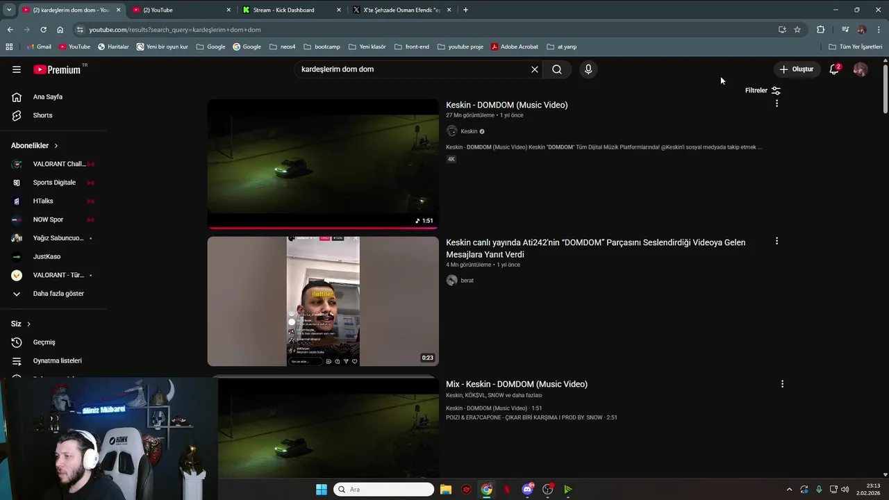Expand the Abonelikler section
The width and height of the screenshot is (889, 500).
[x=35, y=146]
